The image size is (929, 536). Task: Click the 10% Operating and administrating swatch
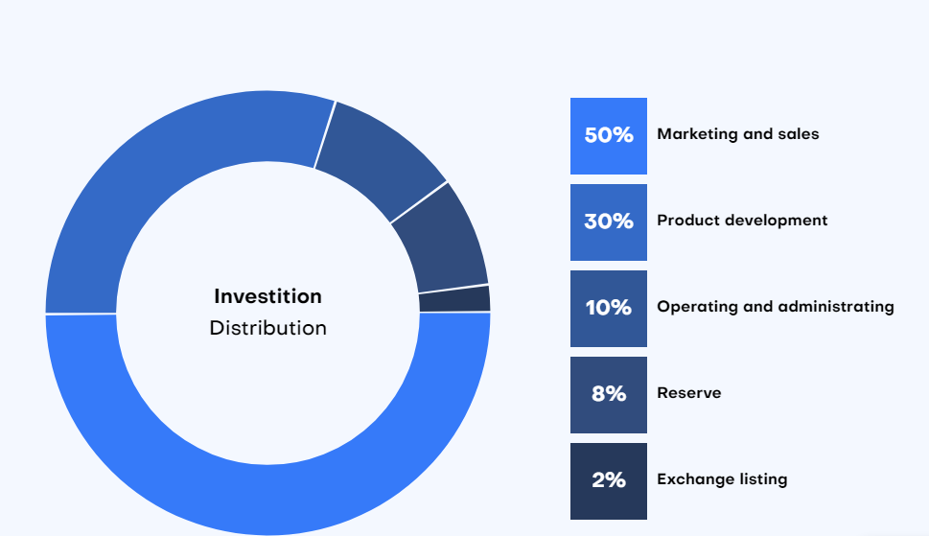coord(609,309)
